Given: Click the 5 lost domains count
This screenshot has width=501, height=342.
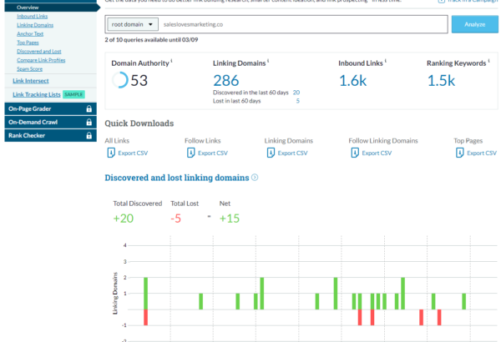Looking at the screenshot, I should point(298,101).
